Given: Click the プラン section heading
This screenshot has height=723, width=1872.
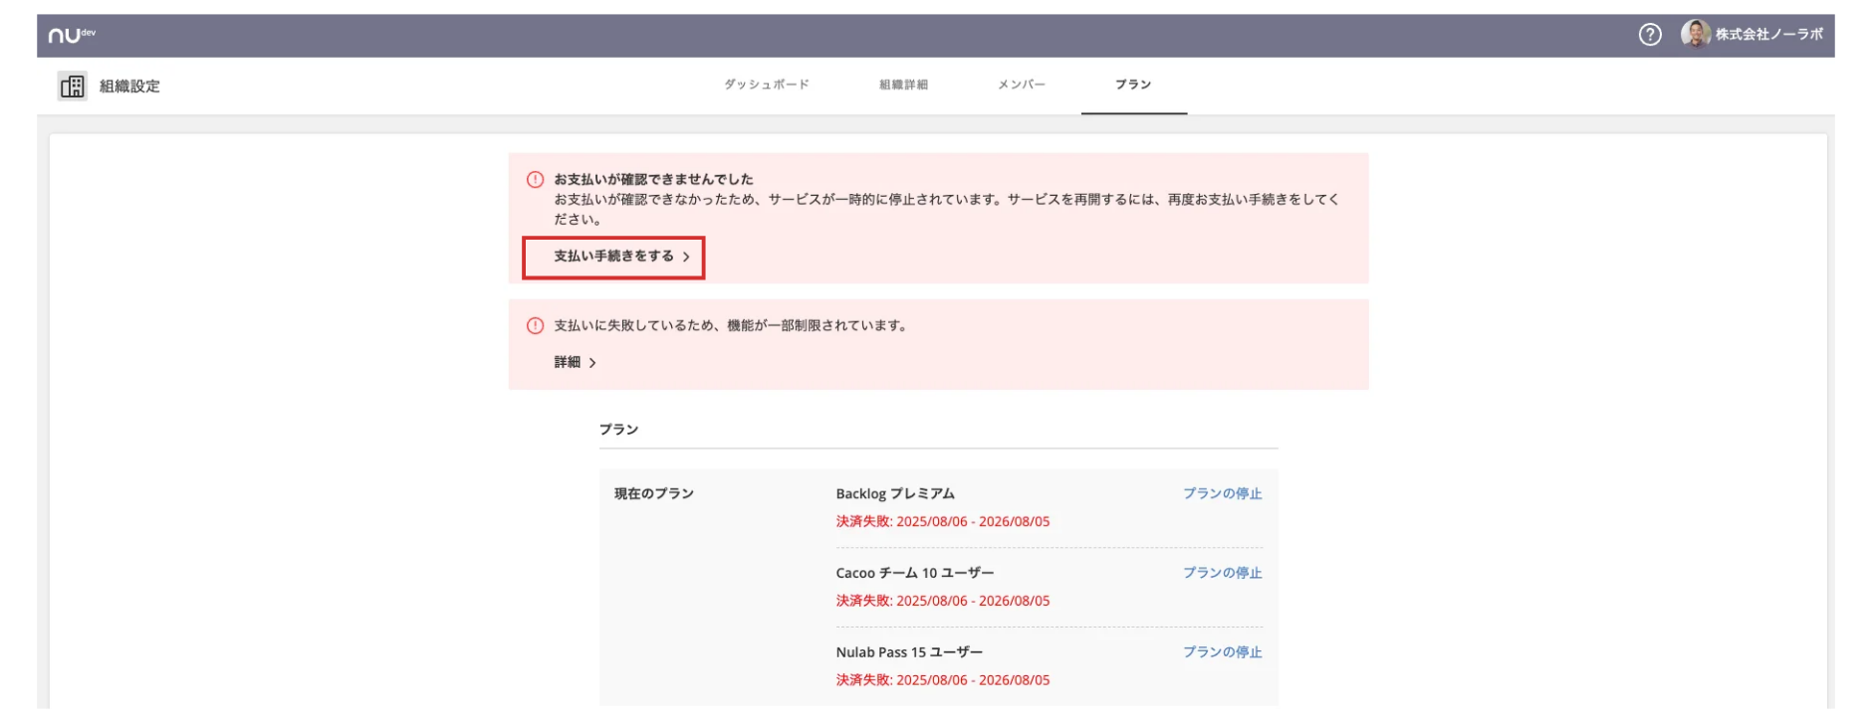Looking at the screenshot, I should click(618, 430).
